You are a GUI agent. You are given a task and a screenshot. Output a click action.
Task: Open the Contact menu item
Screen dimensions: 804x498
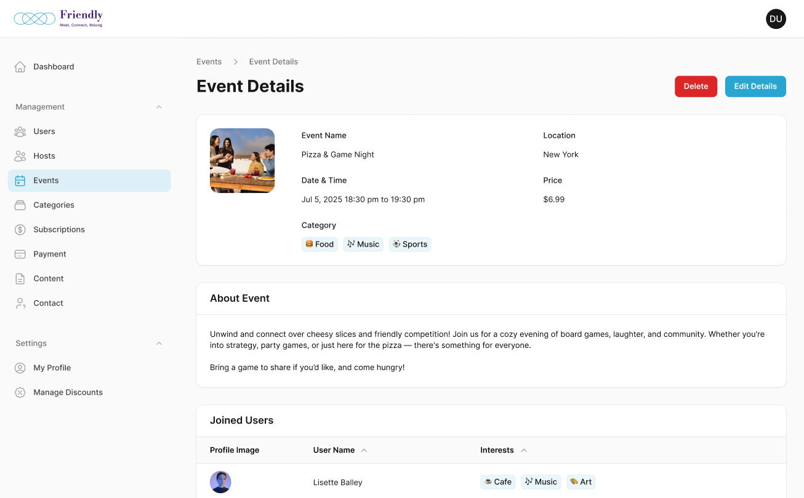click(49, 304)
